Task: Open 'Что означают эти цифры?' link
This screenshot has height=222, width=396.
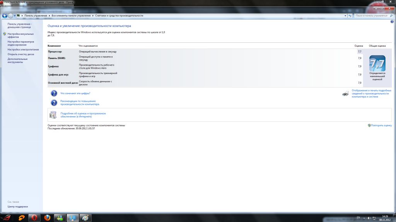Action: tap(75, 93)
